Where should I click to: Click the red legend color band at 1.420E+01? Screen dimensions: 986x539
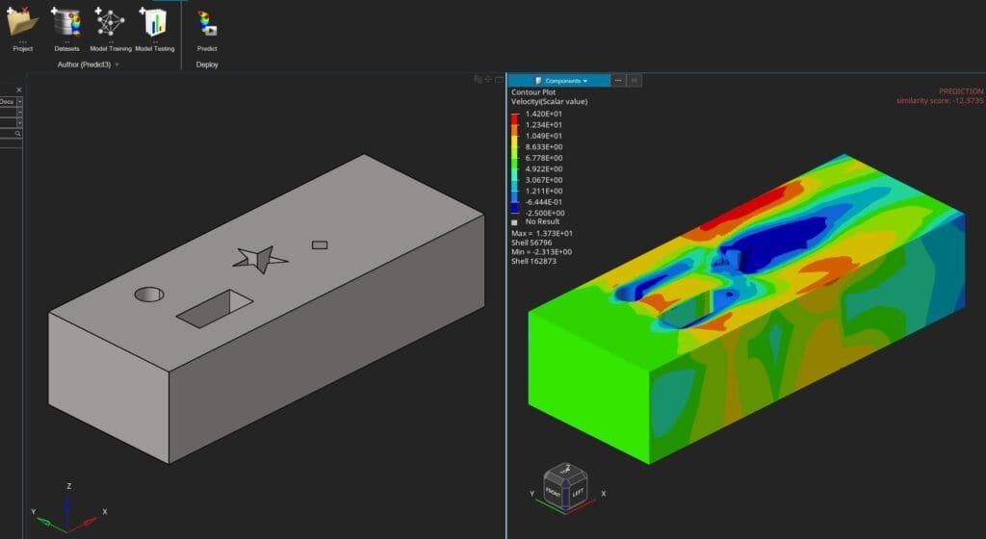coord(515,118)
